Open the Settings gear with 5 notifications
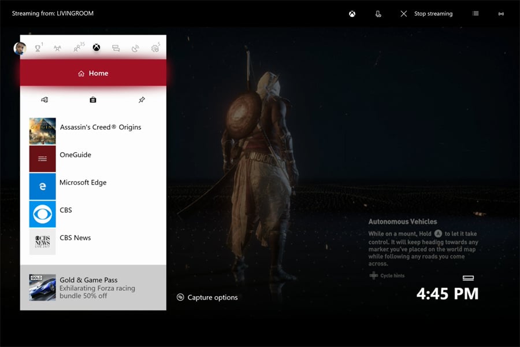 [x=154, y=48]
